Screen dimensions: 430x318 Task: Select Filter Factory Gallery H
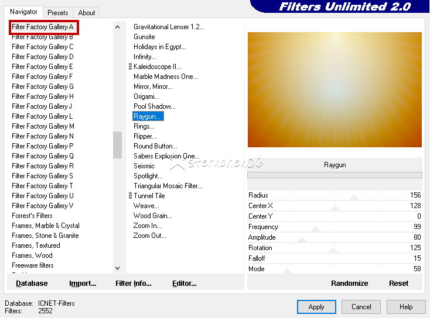43,96
